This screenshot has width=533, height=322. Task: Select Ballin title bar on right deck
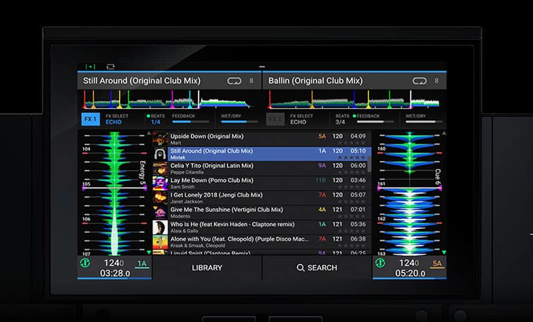point(354,80)
